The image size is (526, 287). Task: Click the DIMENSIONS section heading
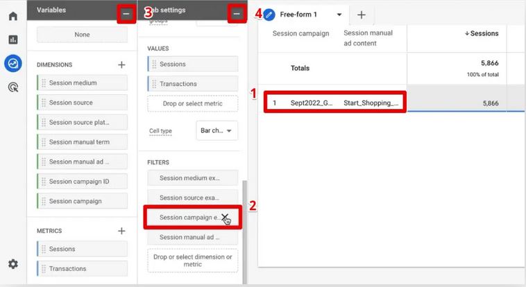[54, 64]
